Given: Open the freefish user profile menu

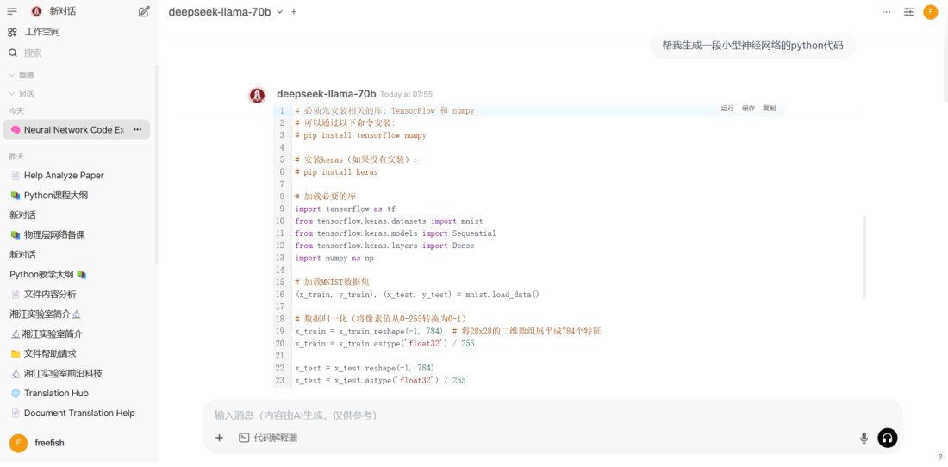Looking at the screenshot, I should (49, 443).
